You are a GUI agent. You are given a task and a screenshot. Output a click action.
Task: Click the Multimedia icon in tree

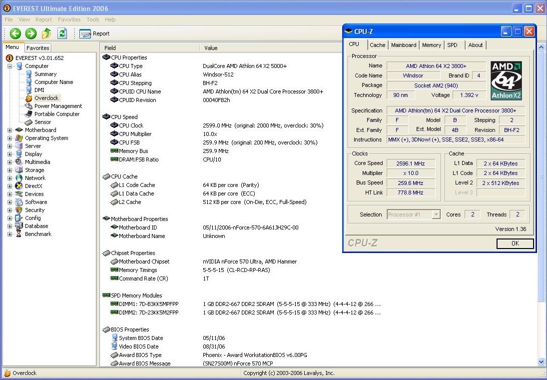click(x=19, y=162)
